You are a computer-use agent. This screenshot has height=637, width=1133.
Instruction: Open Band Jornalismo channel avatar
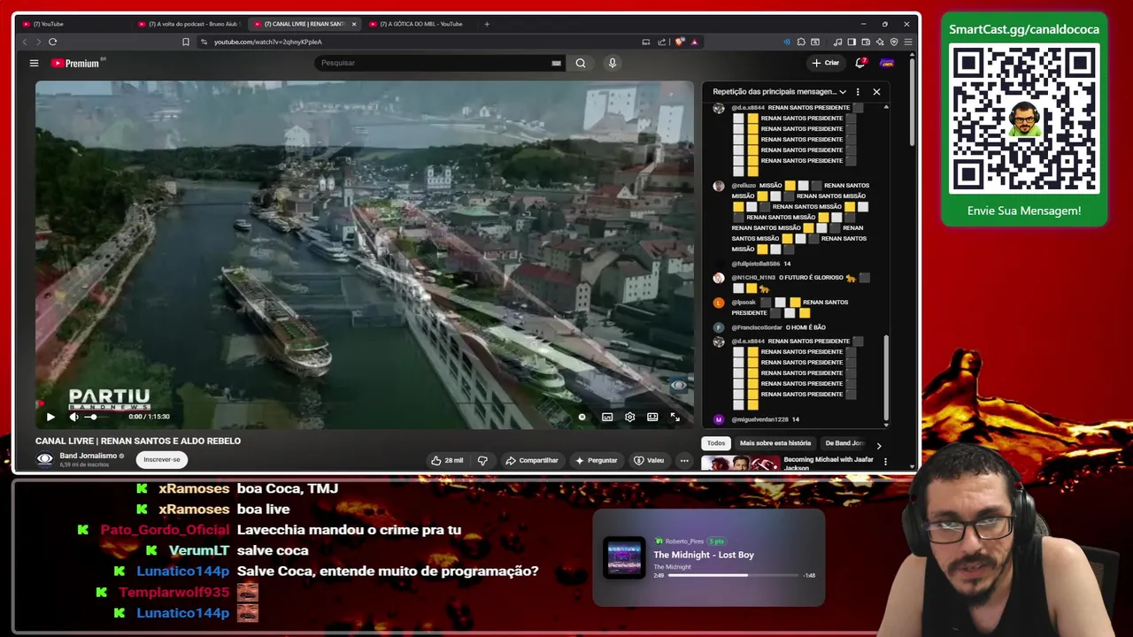[x=44, y=458]
